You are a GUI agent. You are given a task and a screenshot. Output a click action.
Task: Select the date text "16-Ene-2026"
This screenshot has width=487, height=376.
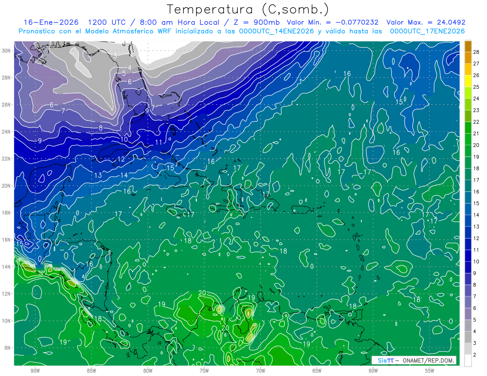[51, 22]
